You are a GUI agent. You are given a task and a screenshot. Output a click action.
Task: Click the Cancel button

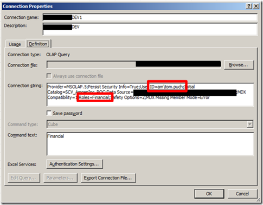[242, 194]
